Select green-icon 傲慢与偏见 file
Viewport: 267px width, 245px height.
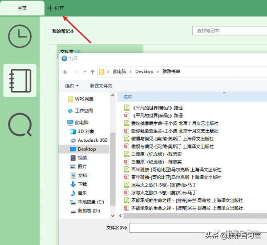click(169, 139)
